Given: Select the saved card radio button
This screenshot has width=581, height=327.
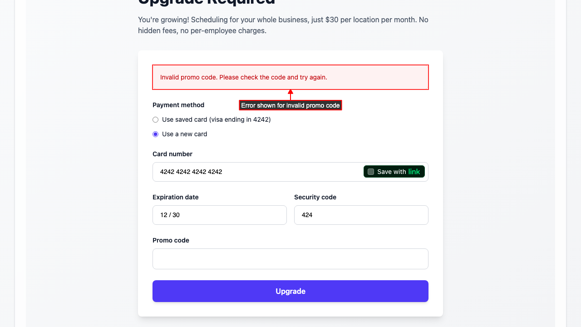Looking at the screenshot, I should point(156,120).
